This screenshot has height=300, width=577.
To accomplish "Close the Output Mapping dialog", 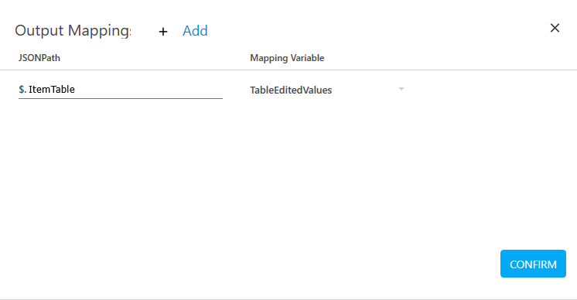I will click(x=555, y=28).
